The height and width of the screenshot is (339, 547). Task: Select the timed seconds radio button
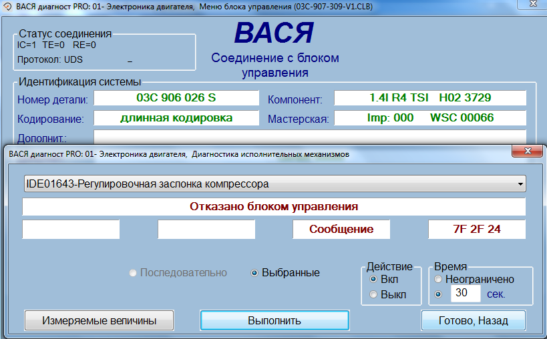(439, 294)
